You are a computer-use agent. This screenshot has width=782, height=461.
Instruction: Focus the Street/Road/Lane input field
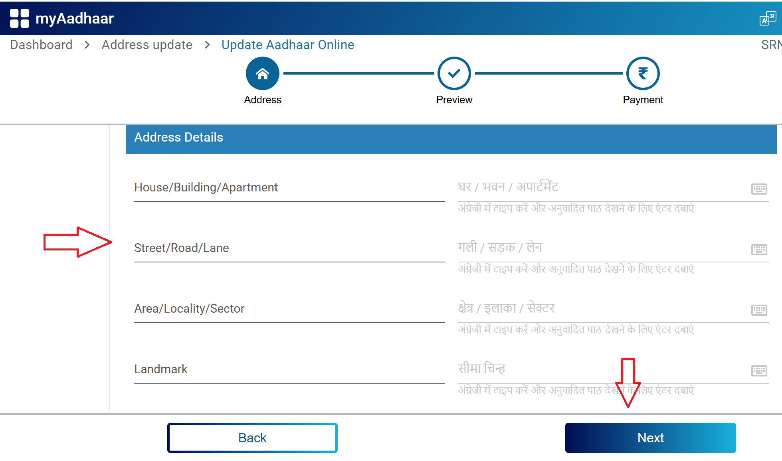click(289, 248)
